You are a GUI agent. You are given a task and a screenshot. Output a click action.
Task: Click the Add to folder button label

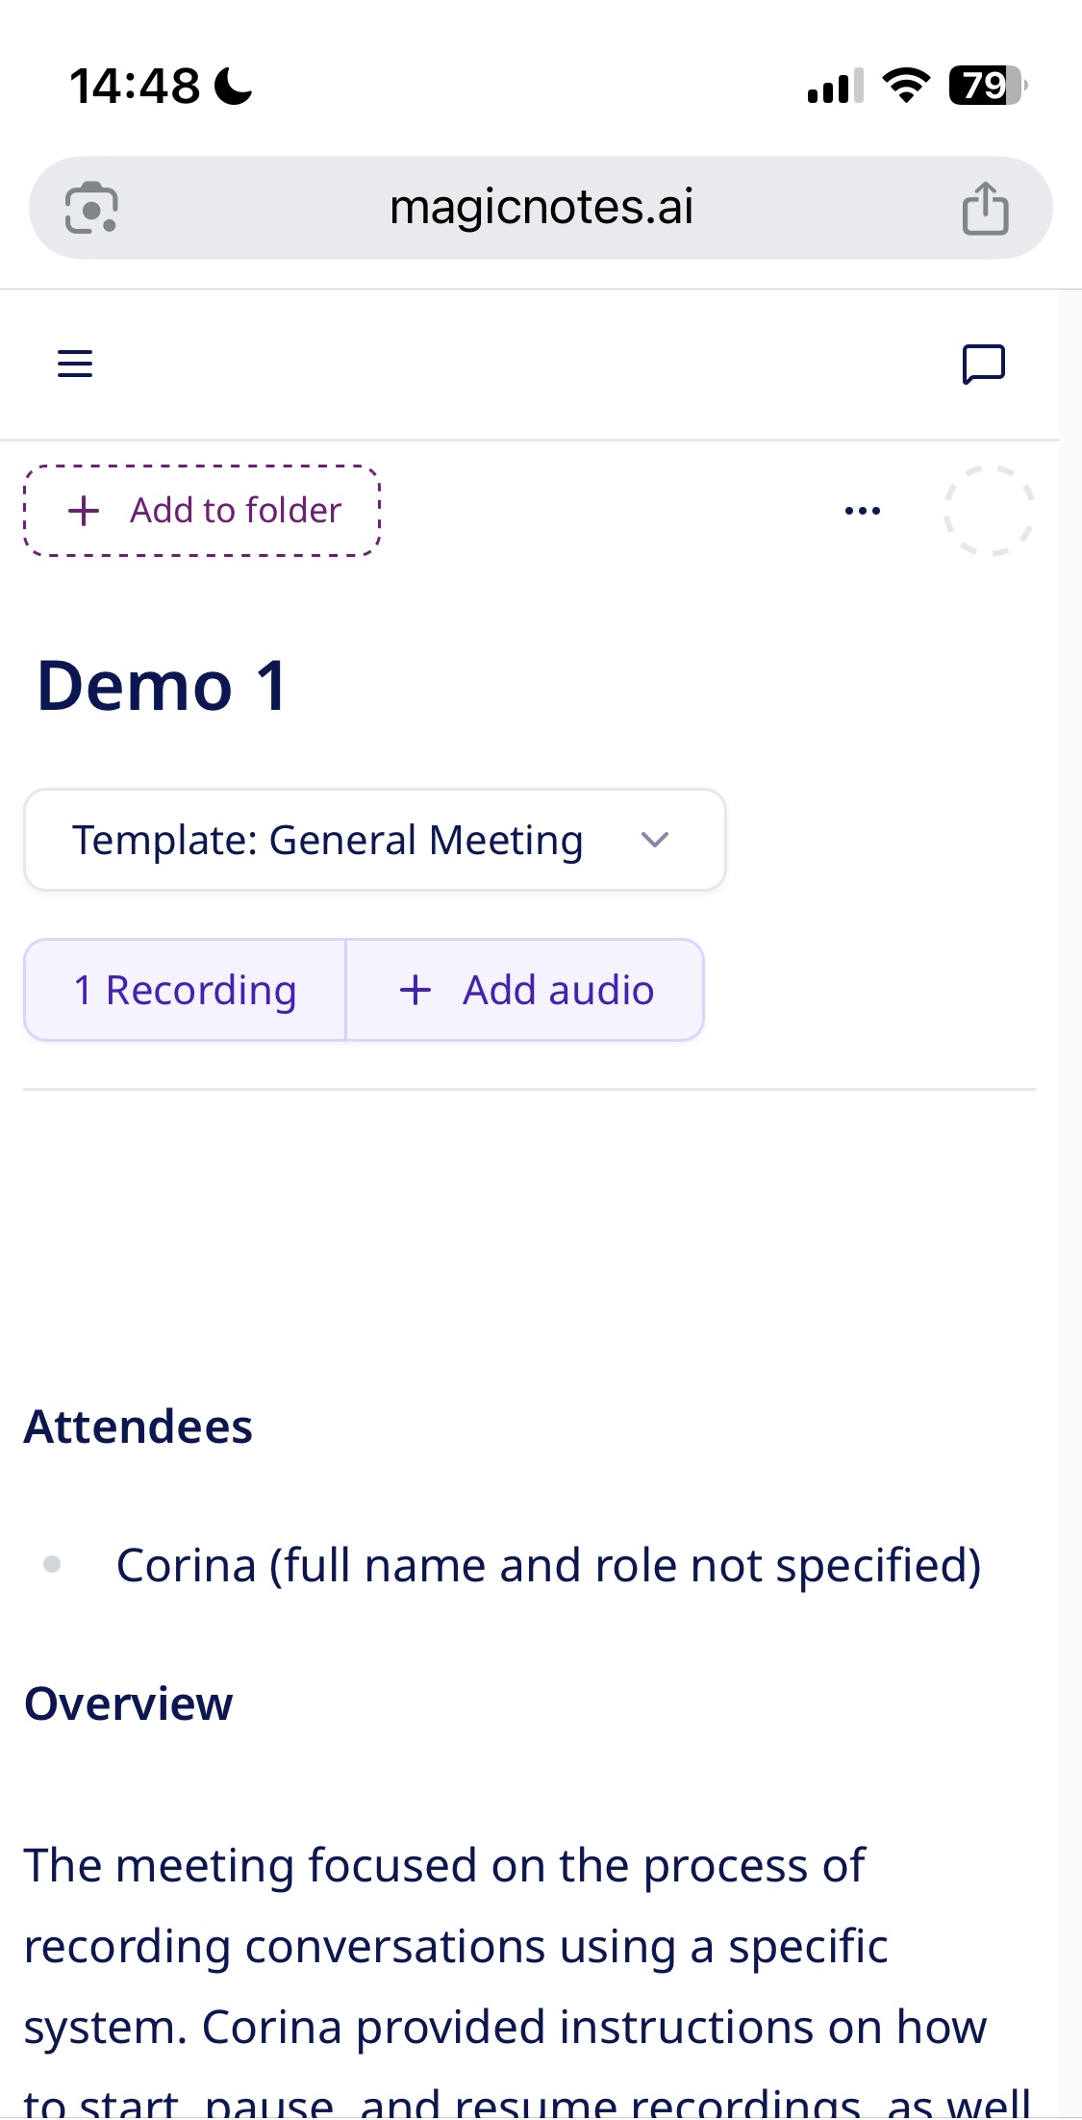(236, 511)
